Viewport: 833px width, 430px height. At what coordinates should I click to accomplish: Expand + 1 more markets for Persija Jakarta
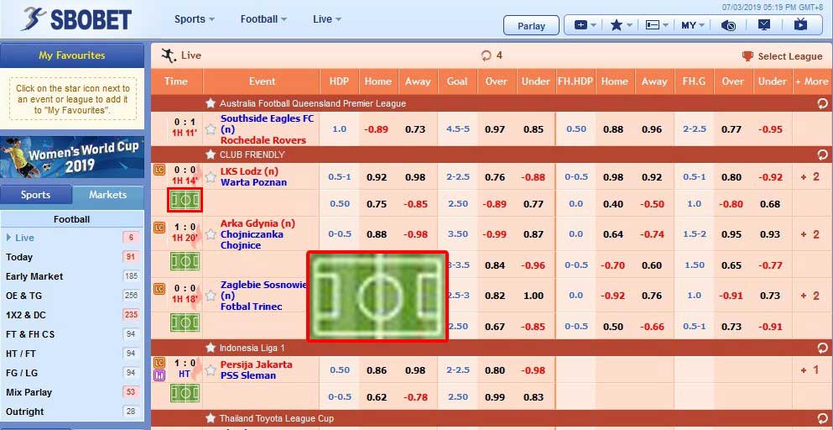tap(810, 370)
